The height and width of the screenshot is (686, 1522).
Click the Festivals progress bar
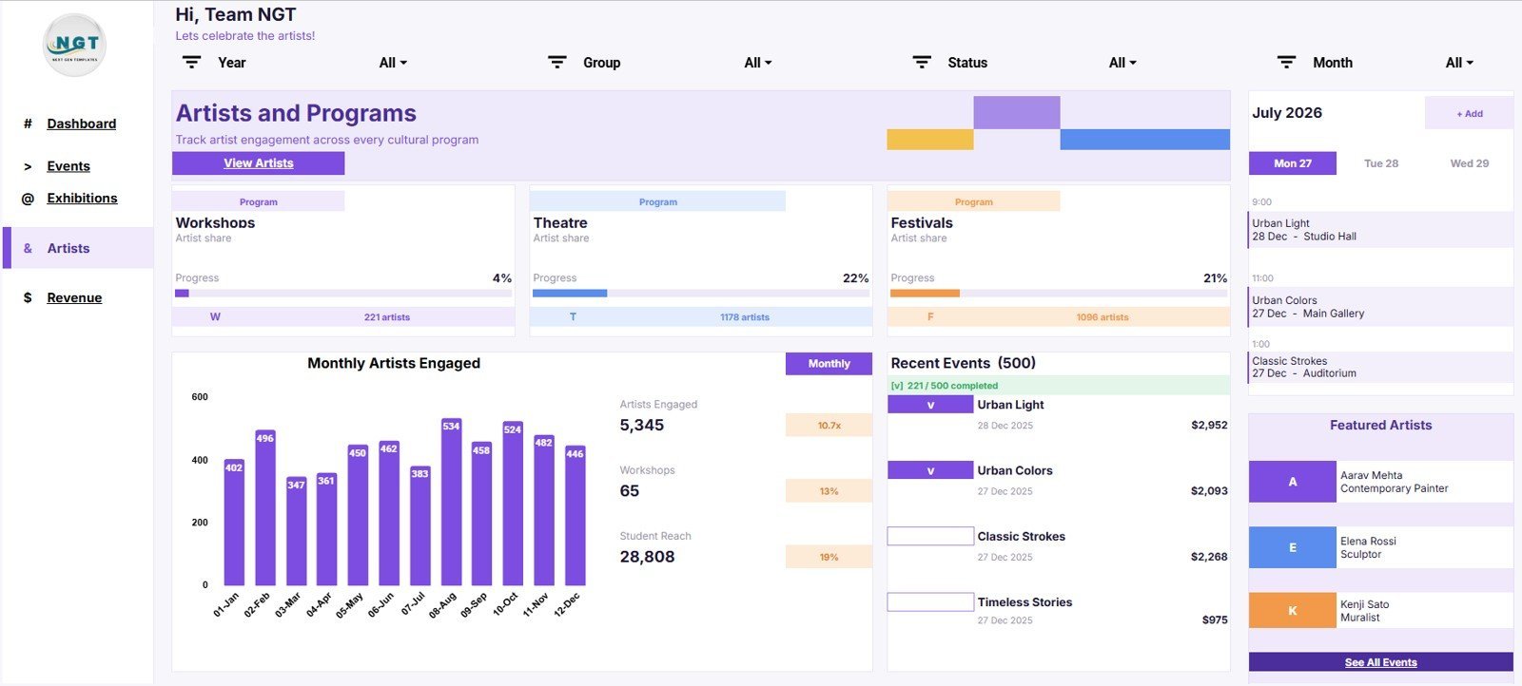point(1059,294)
